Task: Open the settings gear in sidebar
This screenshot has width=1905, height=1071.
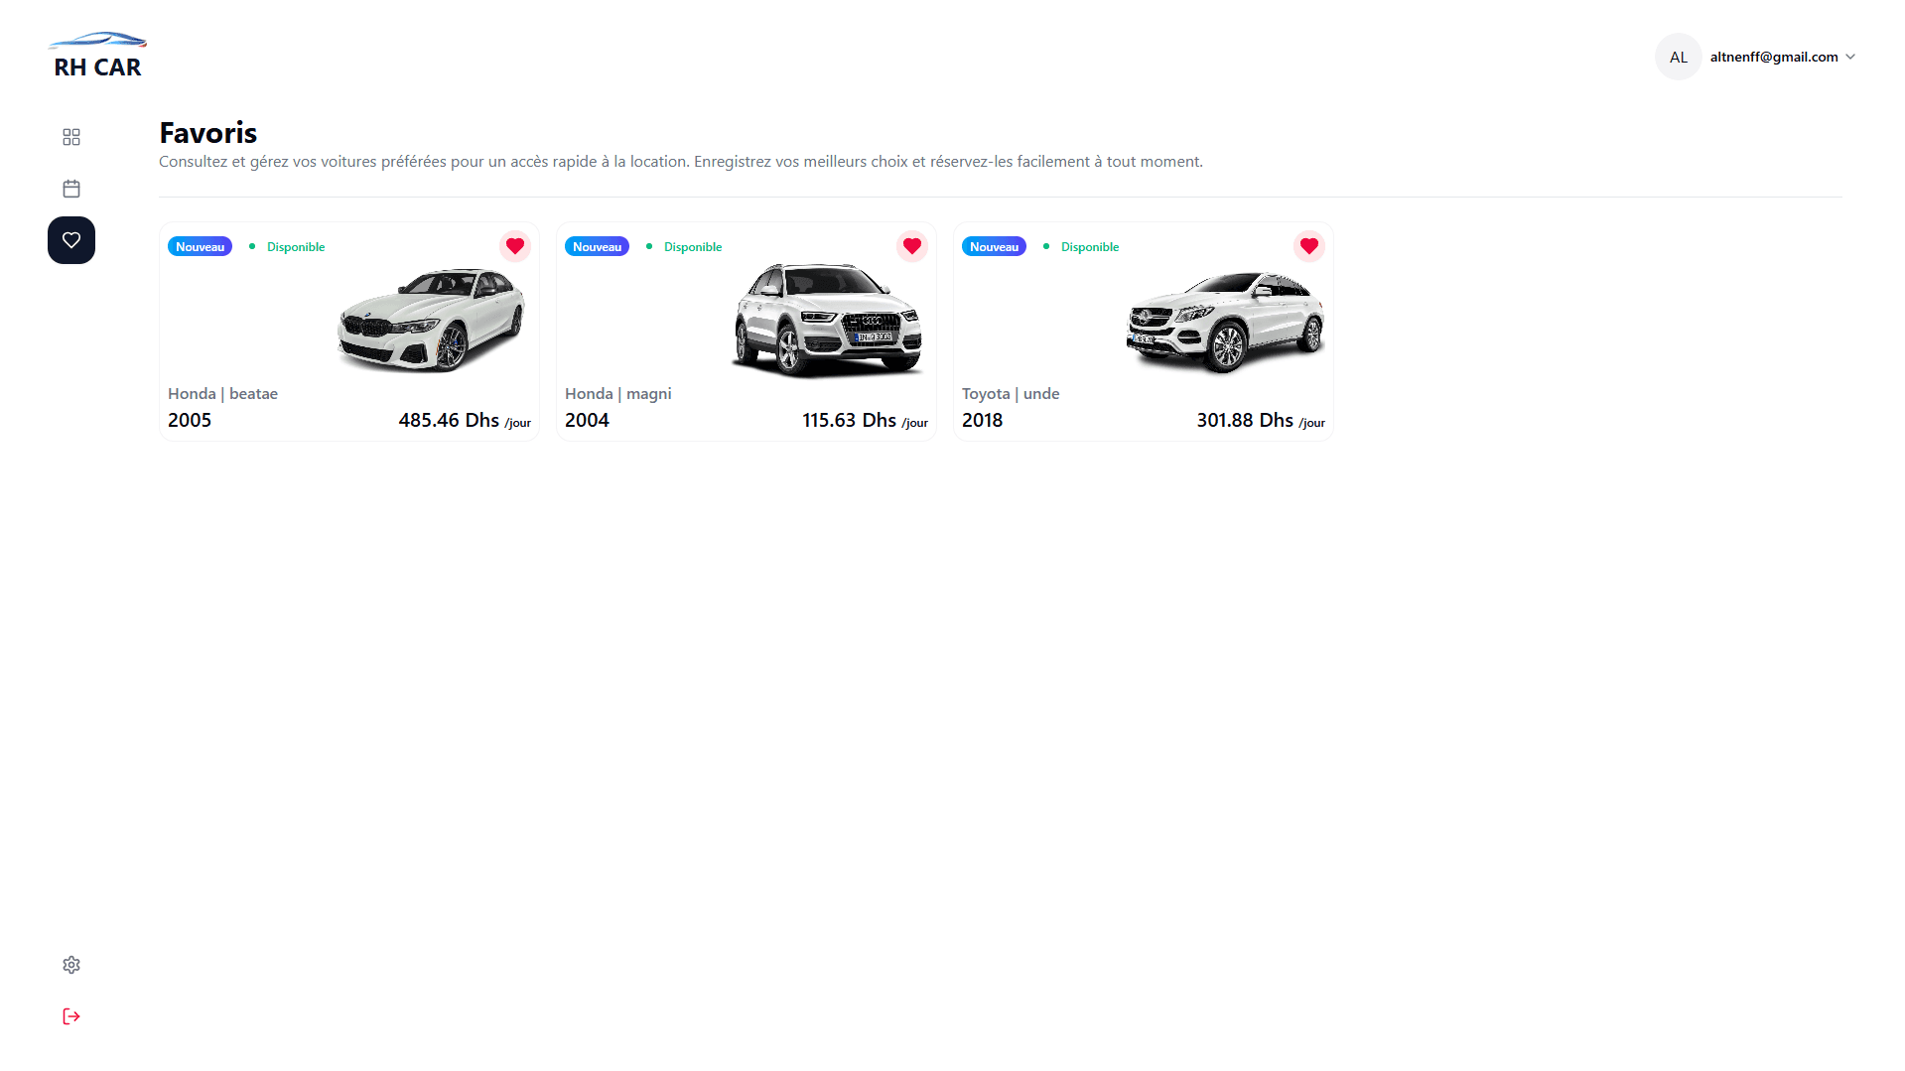Action: point(70,964)
